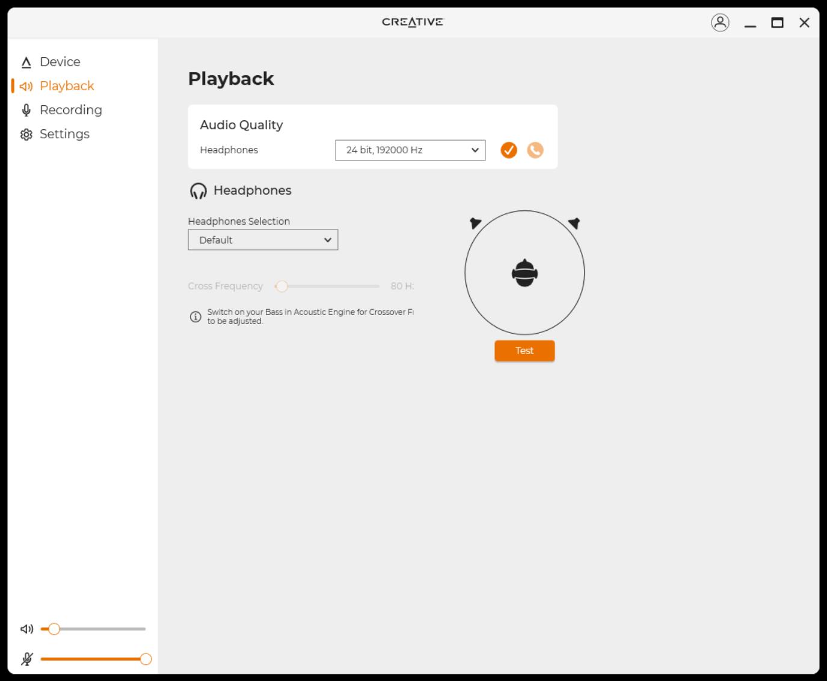Click the headphones icon next to heading

[x=198, y=191]
